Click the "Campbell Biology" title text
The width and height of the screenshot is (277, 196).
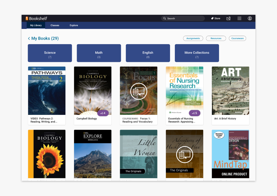coord(87,118)
